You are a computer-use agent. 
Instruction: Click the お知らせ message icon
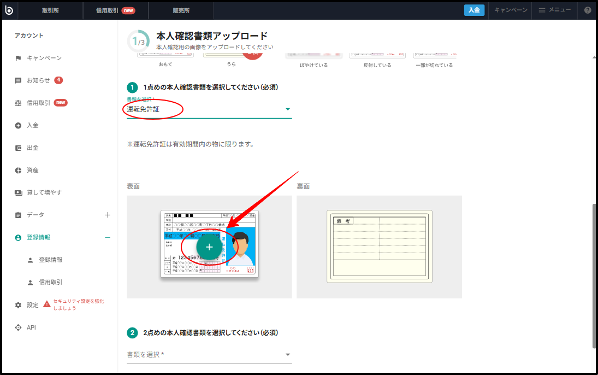click(18, 80)
